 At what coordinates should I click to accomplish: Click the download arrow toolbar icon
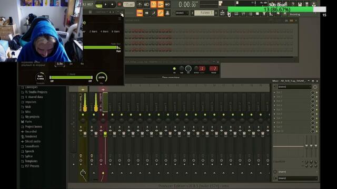314,4
